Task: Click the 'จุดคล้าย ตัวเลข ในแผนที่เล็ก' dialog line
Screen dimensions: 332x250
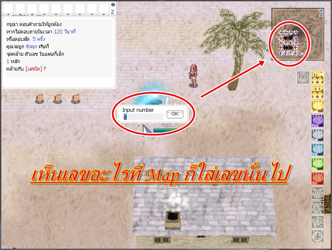Action: (x=35, y=54)
